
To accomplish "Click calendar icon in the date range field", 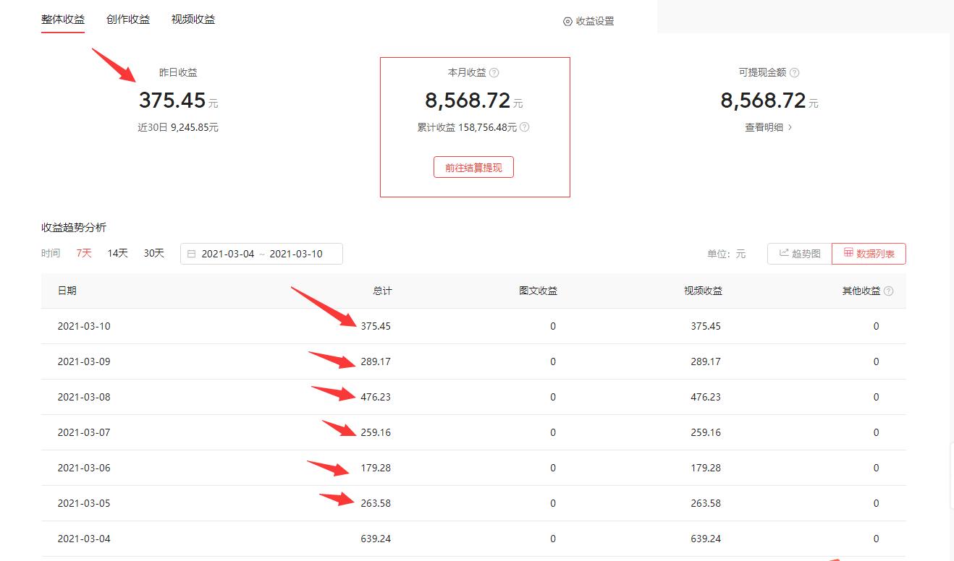I will pos(192,254).
